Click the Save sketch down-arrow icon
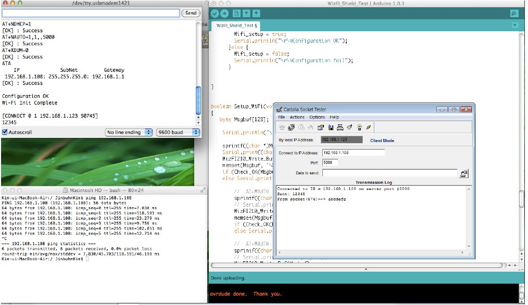528x305 pixels. pyautogui.click(x=256, y=13)
